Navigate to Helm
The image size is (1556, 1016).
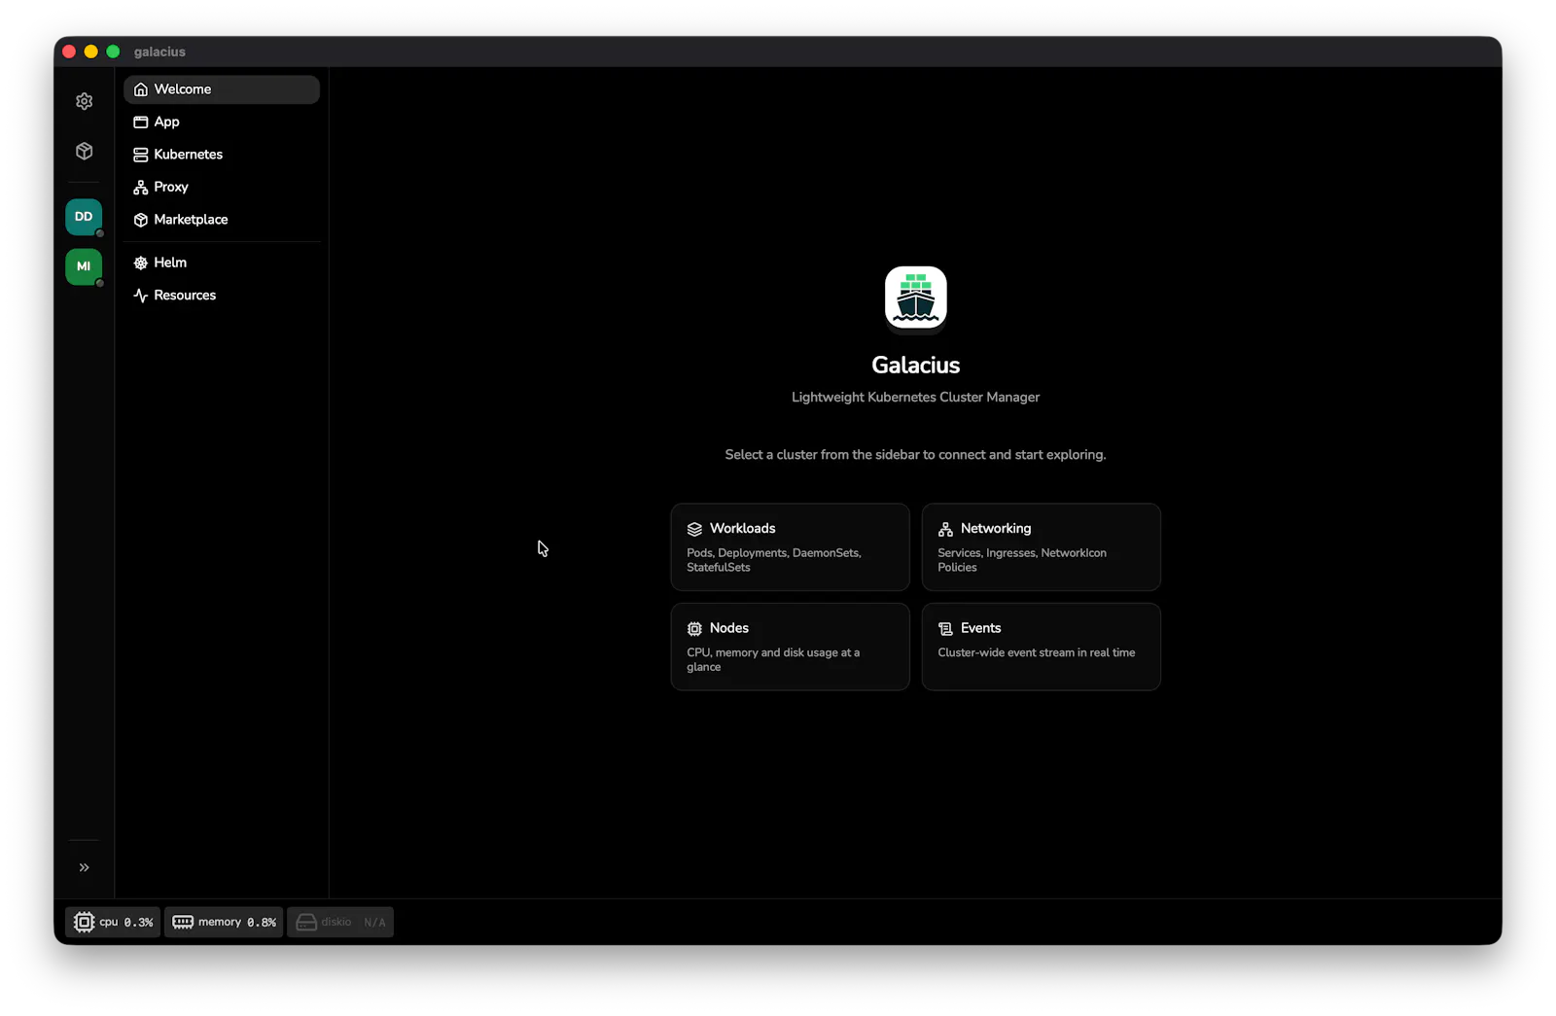pyautogui.click(x=222, y=263)
